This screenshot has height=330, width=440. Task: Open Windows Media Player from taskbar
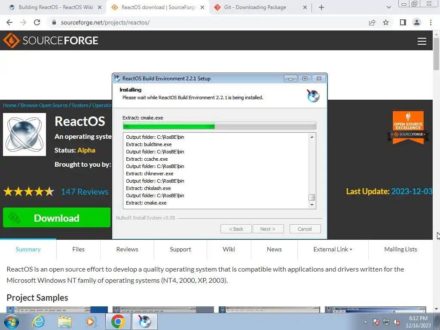[x=91, y=321]
